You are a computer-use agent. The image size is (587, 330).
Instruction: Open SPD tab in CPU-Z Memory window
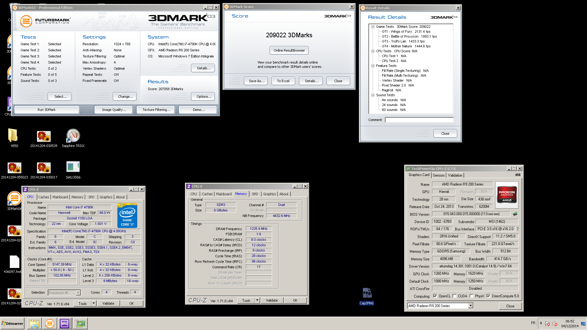click(255, 194)
